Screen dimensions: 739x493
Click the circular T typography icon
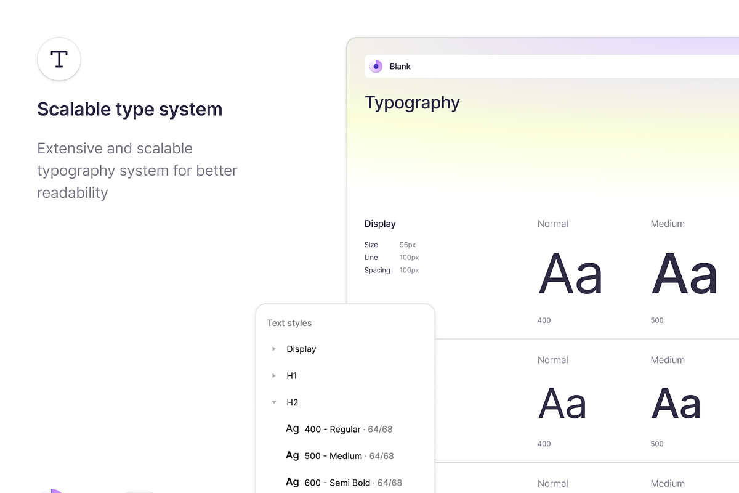coord(59,59)
